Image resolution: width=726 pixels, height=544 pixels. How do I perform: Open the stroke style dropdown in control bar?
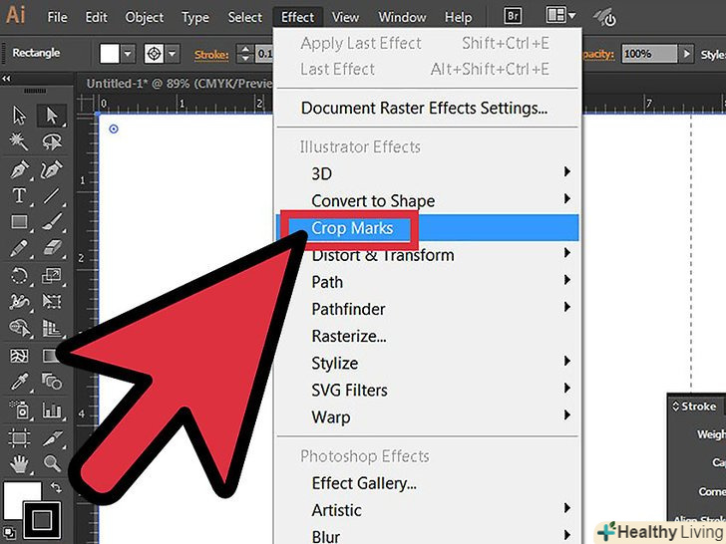tap(173, 54)
